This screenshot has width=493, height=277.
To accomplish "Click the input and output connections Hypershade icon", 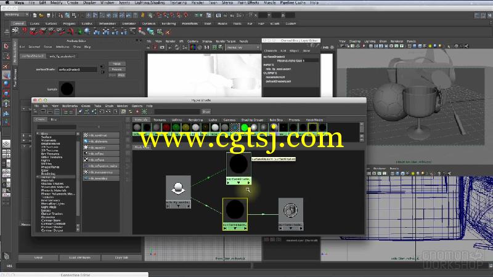I will 108,111.
